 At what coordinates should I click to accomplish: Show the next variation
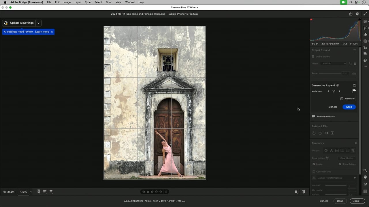[340, 91]
